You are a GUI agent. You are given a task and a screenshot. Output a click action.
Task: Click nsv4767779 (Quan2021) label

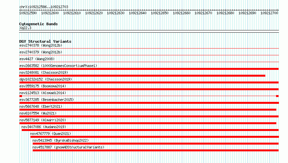tap(50, 134)
